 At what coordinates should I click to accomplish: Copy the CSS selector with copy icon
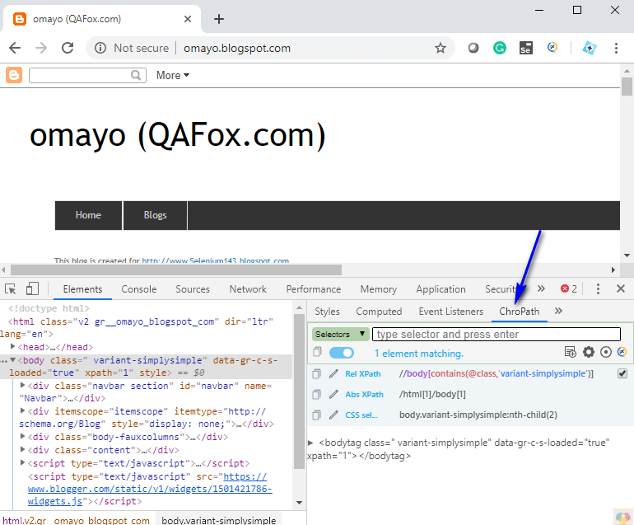coord(317,415)
